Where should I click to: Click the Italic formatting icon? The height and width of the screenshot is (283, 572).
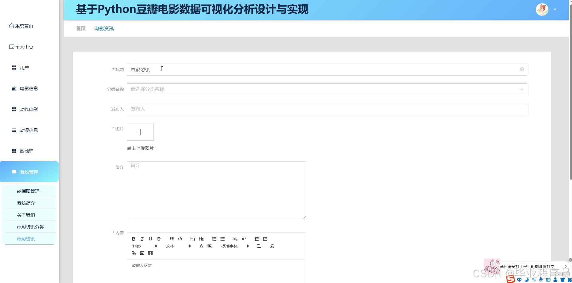[x=142, y=239]
